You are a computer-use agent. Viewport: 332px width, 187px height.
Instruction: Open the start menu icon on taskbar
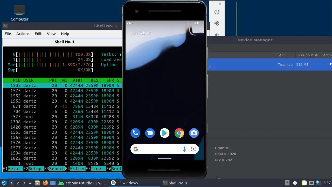tap(4, 183)
